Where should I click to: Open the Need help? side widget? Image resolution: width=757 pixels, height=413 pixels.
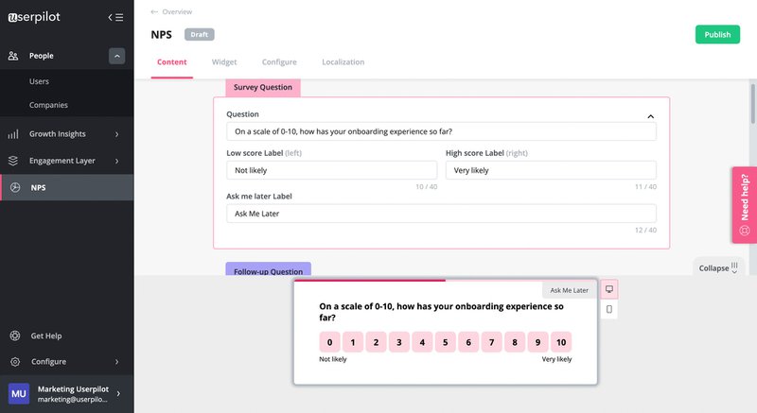(744, 205)
